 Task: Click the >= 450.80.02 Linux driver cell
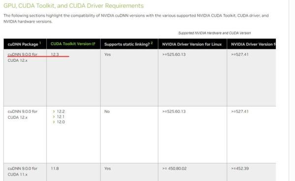point(175,168)
